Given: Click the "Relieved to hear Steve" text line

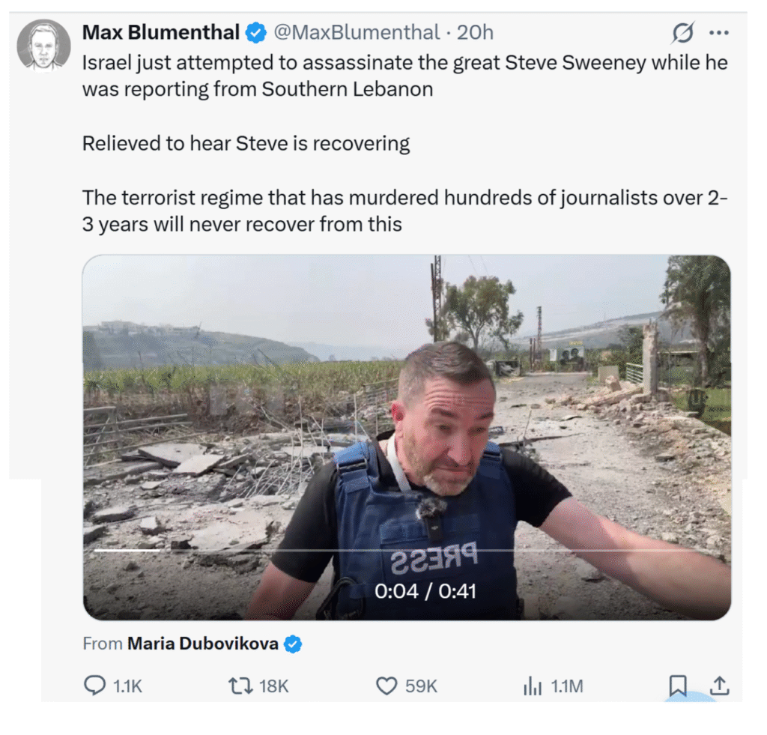Looking at the screenshot, I should click(246, 143).
